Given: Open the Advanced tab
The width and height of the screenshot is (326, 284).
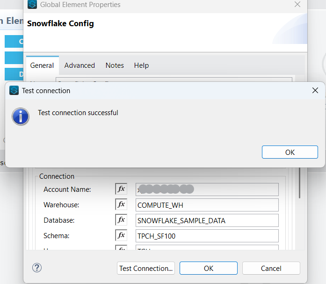Looking at the screenshot, I should tap(80, 66).
